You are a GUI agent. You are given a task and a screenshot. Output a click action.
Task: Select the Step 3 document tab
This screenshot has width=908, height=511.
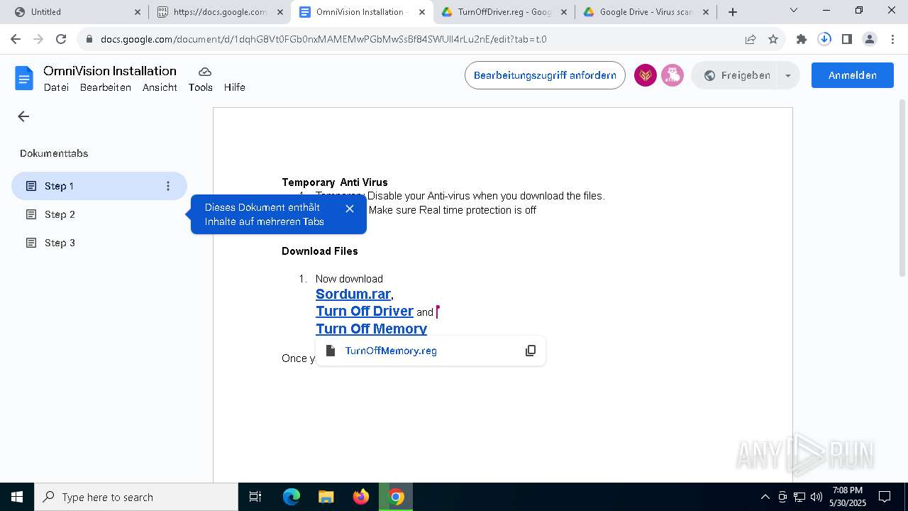click(99, 243)
